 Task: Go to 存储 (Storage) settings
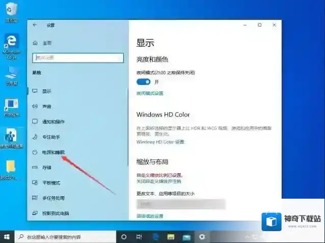[x=46, y=167]
